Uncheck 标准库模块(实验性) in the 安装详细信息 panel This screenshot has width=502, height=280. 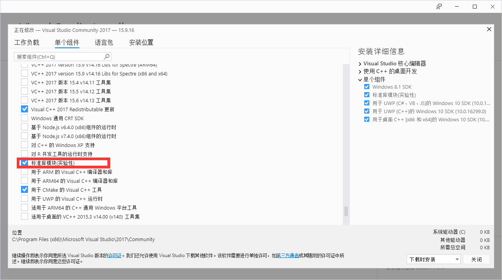[x=367, y=95]
